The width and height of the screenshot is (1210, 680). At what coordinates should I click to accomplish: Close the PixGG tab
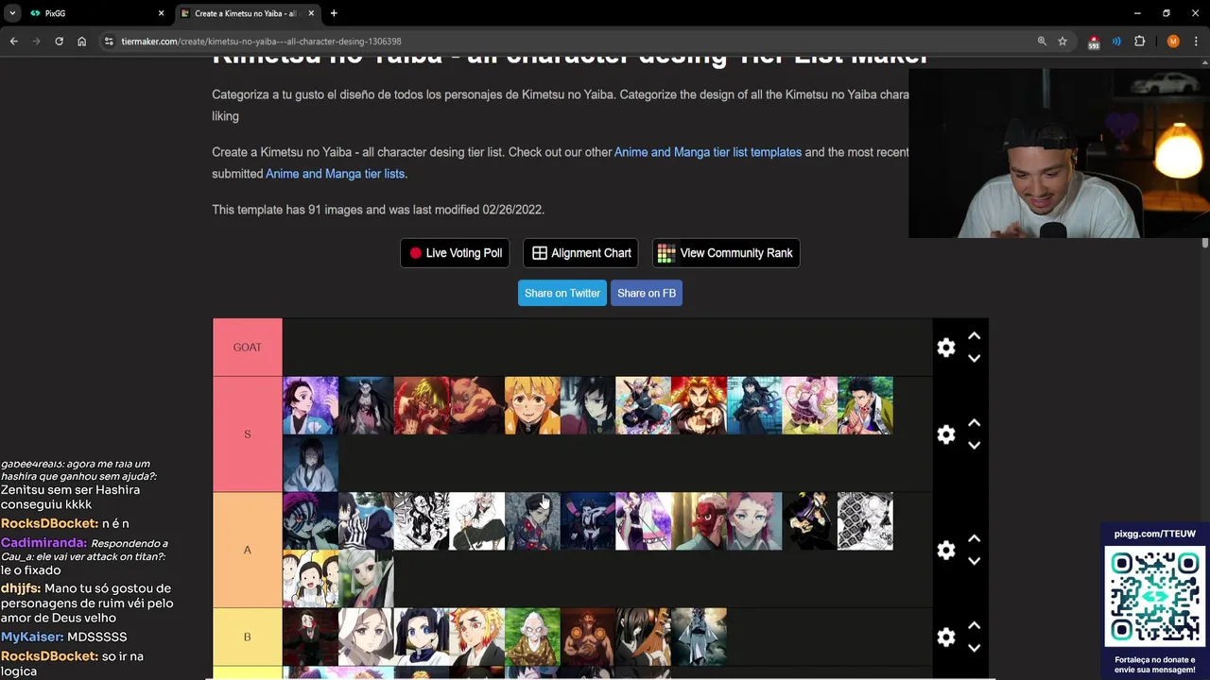pyautogui.click(x=161, y=13)
